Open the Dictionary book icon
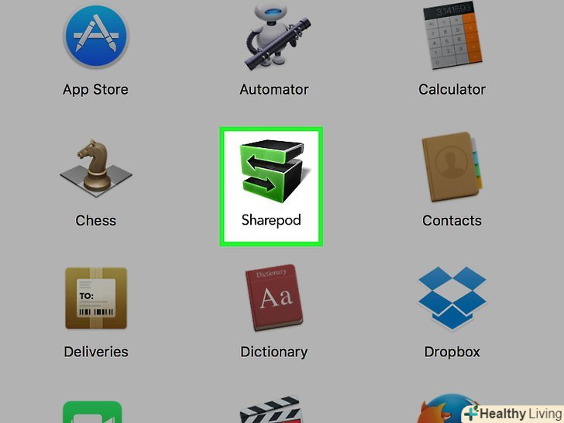Image resolution: width=564 pixels, height=423 pixels. [x=274, y=297]
